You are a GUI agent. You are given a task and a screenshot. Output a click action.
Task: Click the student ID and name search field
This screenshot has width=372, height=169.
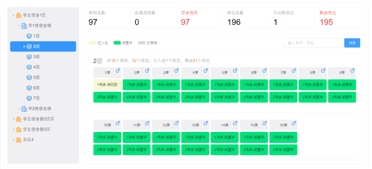tap(312, 43)
